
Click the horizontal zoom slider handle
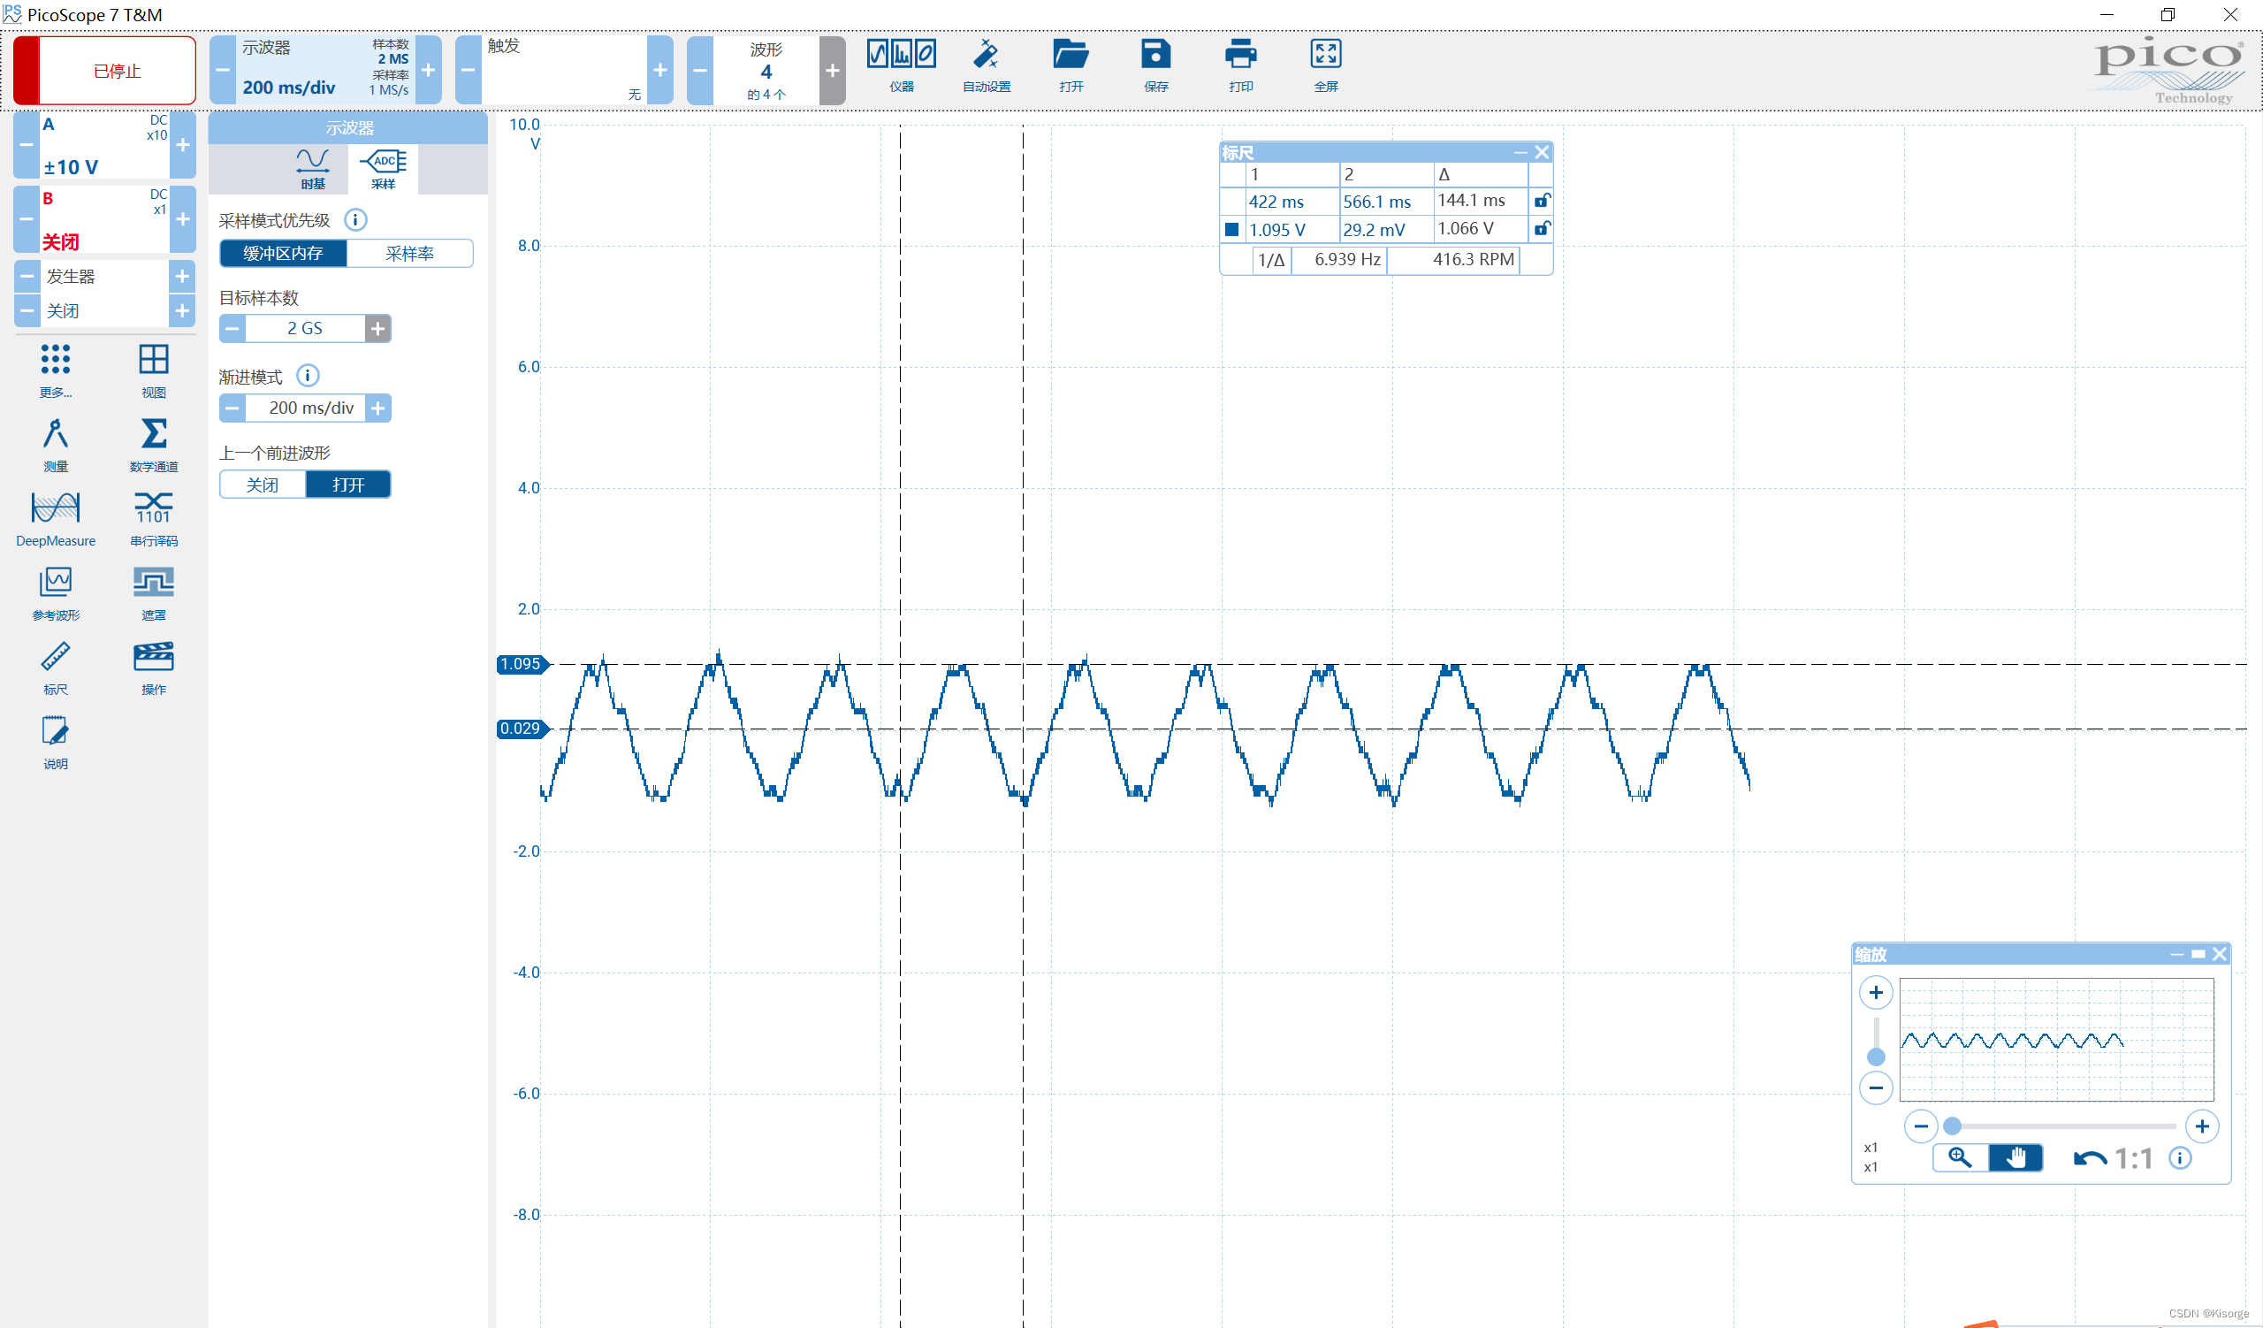coord(1951,1126)
